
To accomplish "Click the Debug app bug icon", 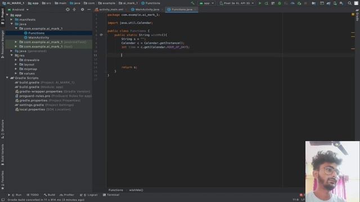I will [280, 3].
